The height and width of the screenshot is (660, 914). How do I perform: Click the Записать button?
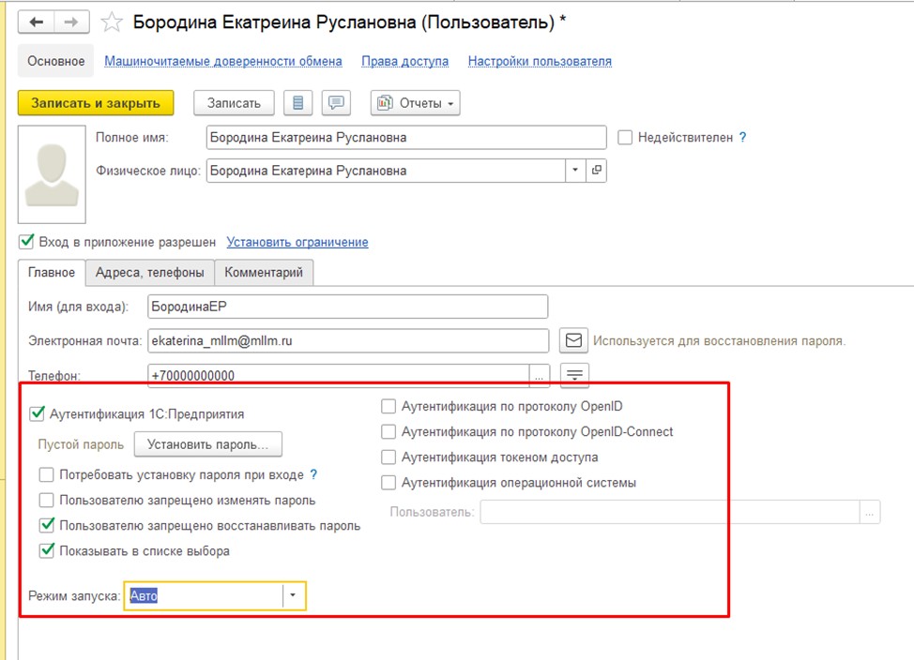click(234, 103)
